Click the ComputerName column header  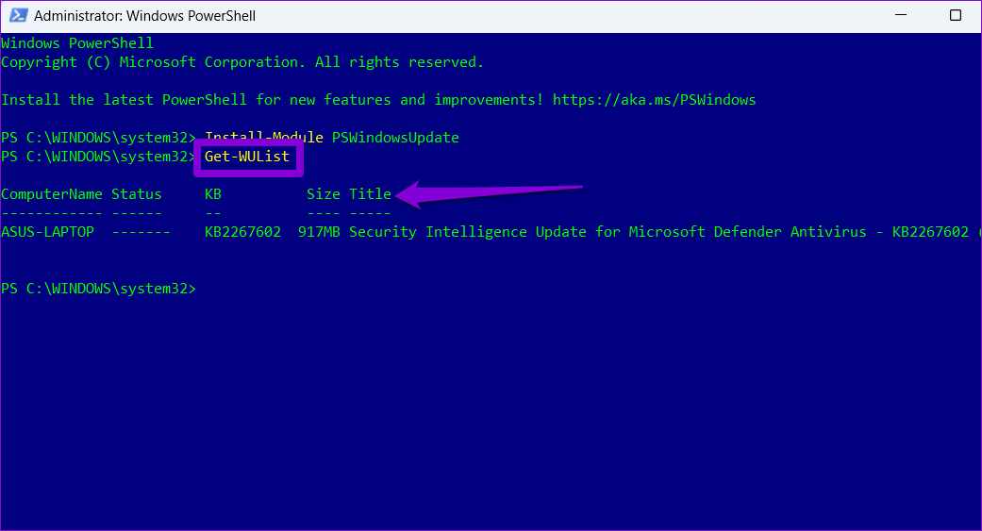click(51, 194)
